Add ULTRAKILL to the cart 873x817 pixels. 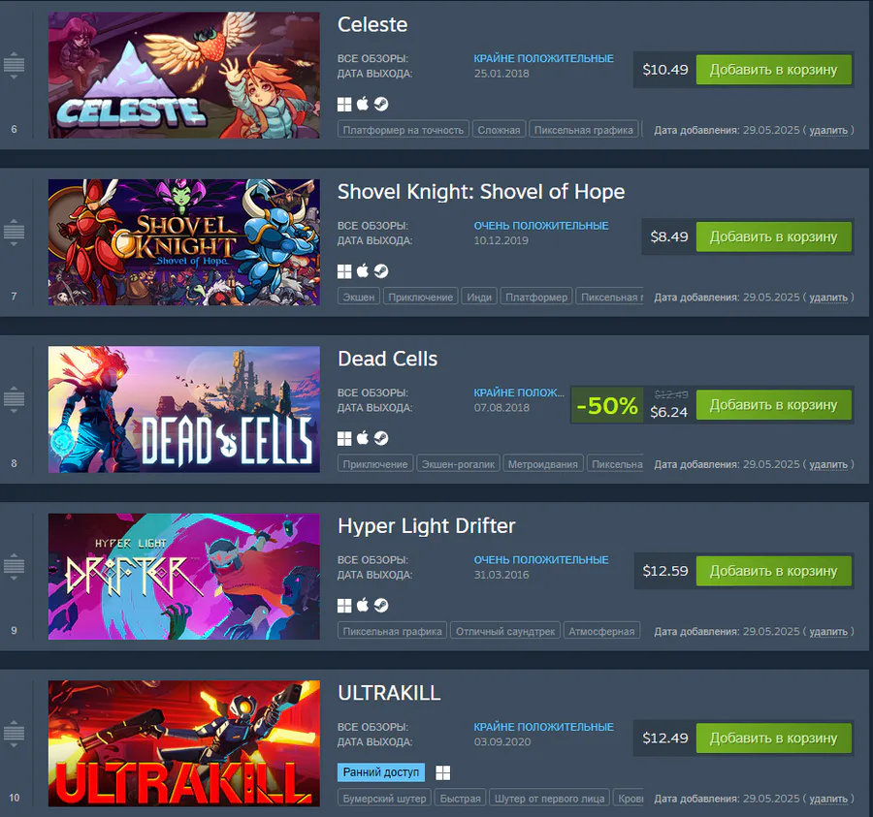(773, 738)
